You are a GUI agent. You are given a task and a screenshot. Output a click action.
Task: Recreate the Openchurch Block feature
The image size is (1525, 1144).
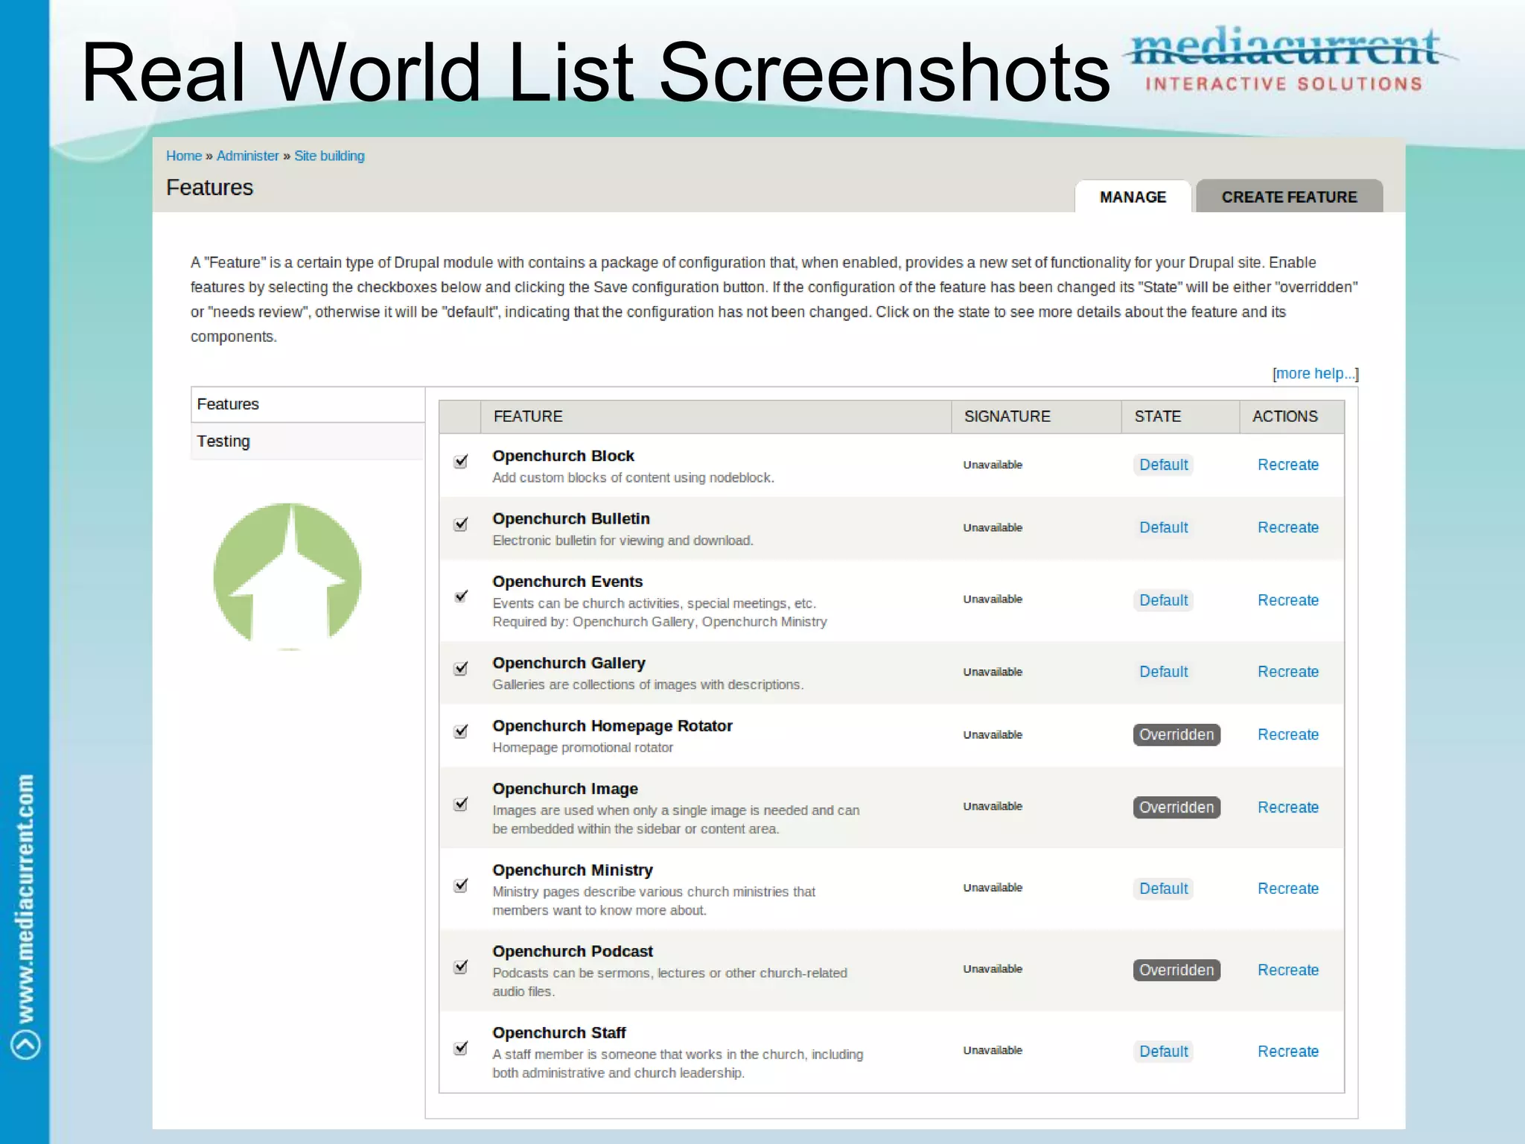click(1288, 465)
